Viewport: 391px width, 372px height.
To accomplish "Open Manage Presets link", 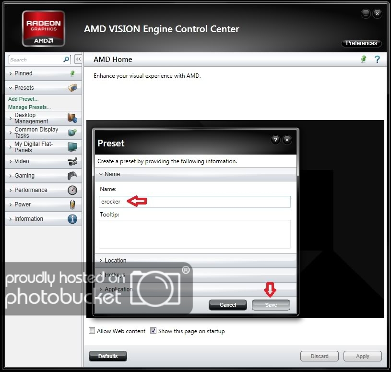I will pos(29,108).
